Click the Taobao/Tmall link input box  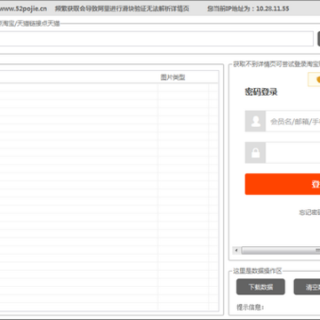tap(156, 39)
